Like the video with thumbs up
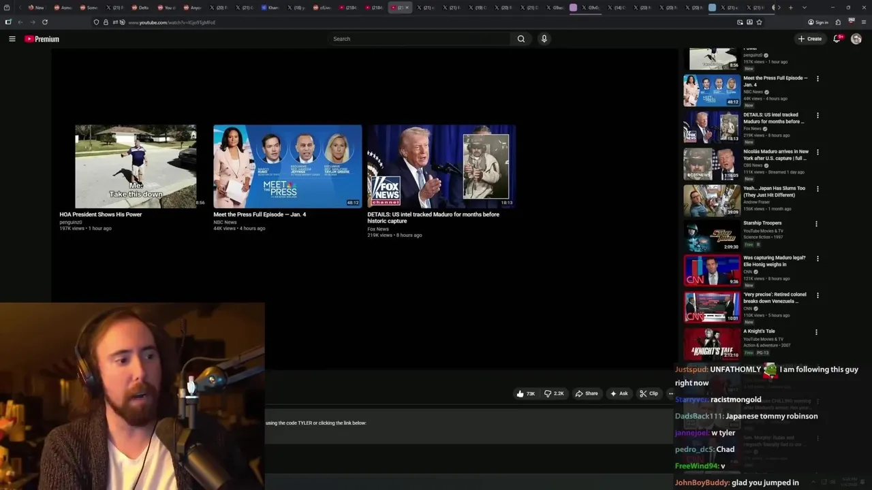 pyautogui.click(x=525, y=393)
